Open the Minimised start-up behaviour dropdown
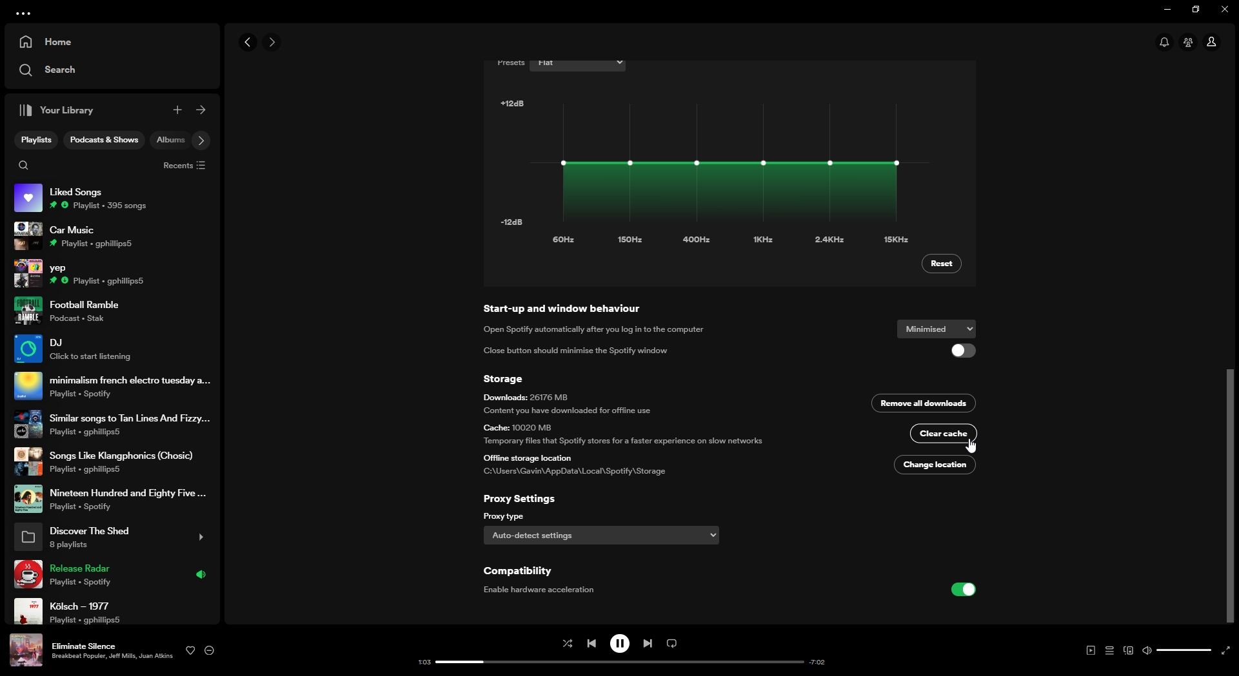 [x=936, y=329]
